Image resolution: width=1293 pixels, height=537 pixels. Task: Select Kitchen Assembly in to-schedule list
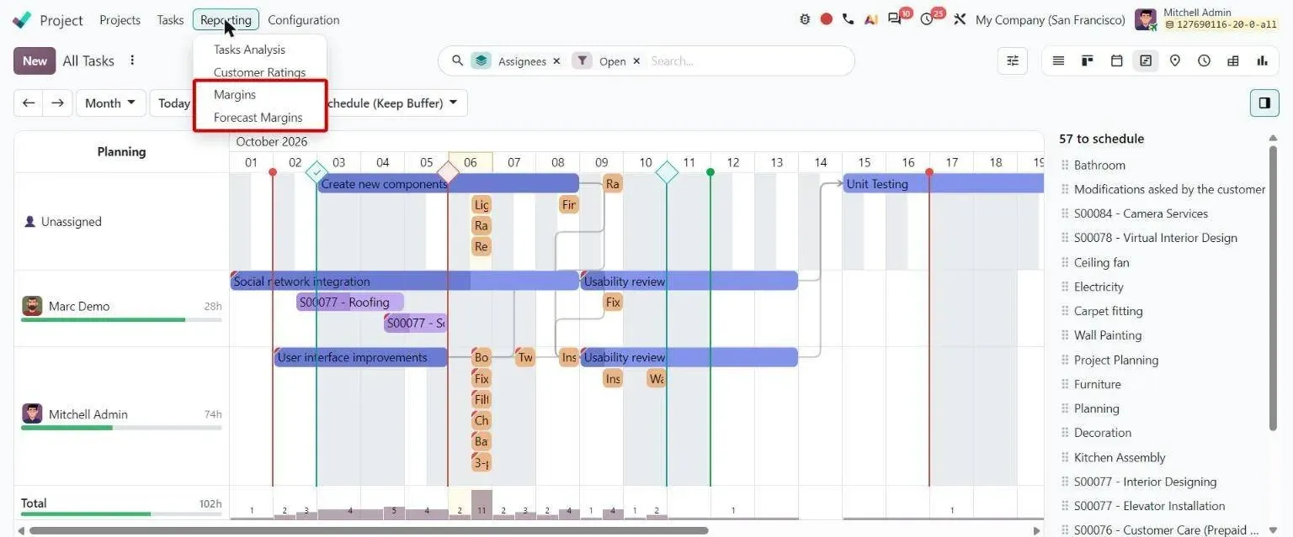point(1120,457)
